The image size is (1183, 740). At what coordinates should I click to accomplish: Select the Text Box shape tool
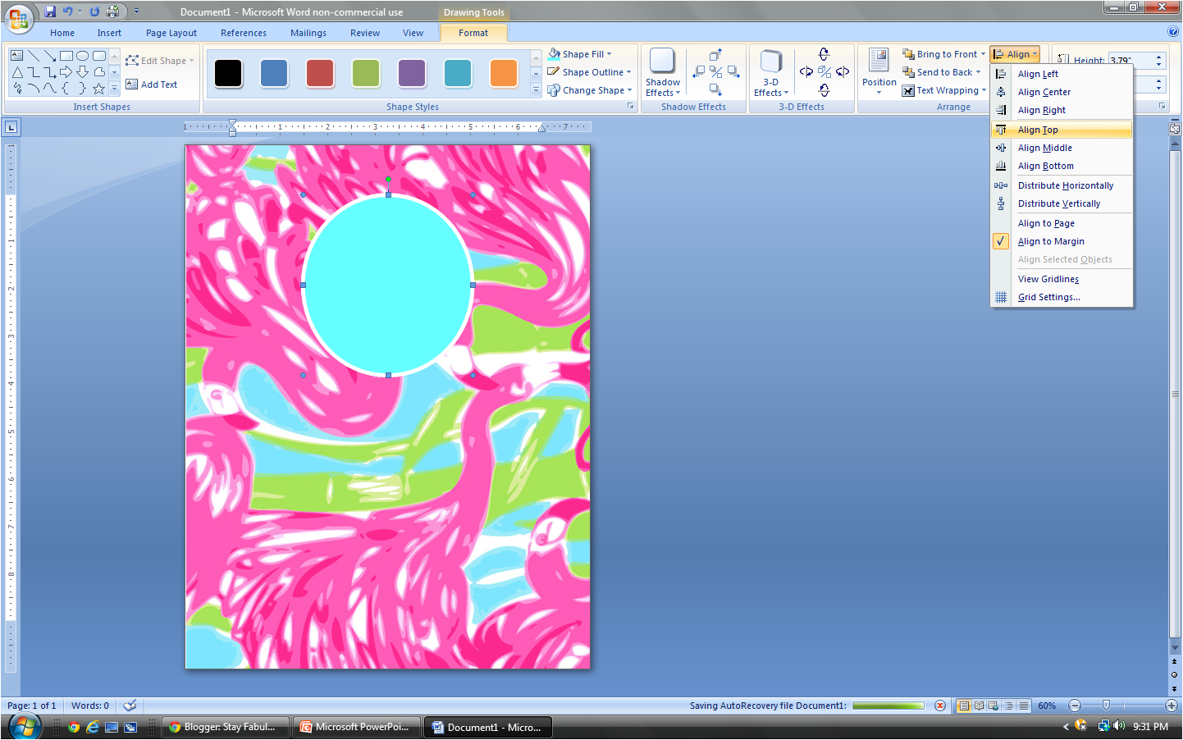[x=16, y=56]
